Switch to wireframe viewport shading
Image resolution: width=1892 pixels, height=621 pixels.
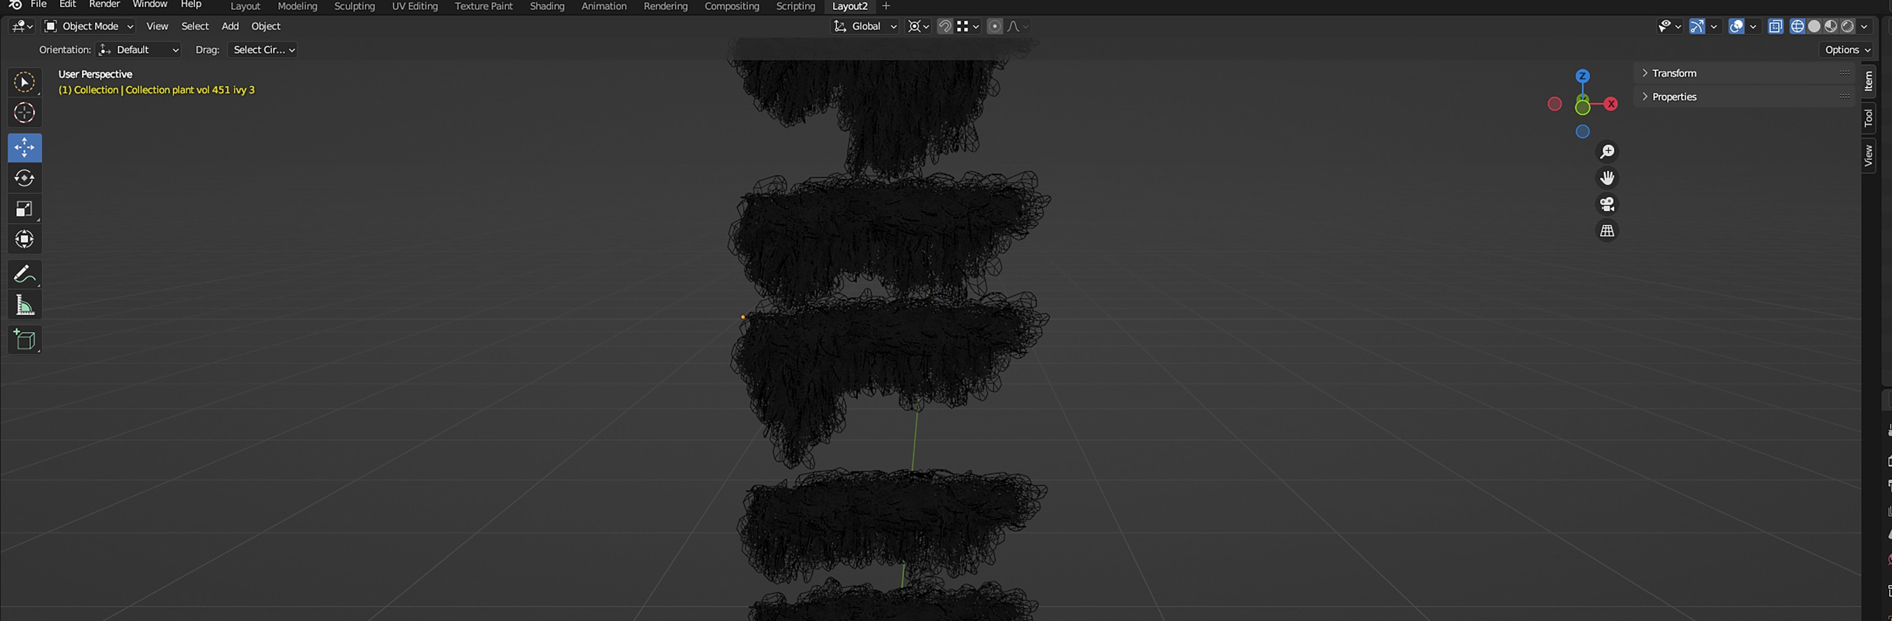point(1797,27)
